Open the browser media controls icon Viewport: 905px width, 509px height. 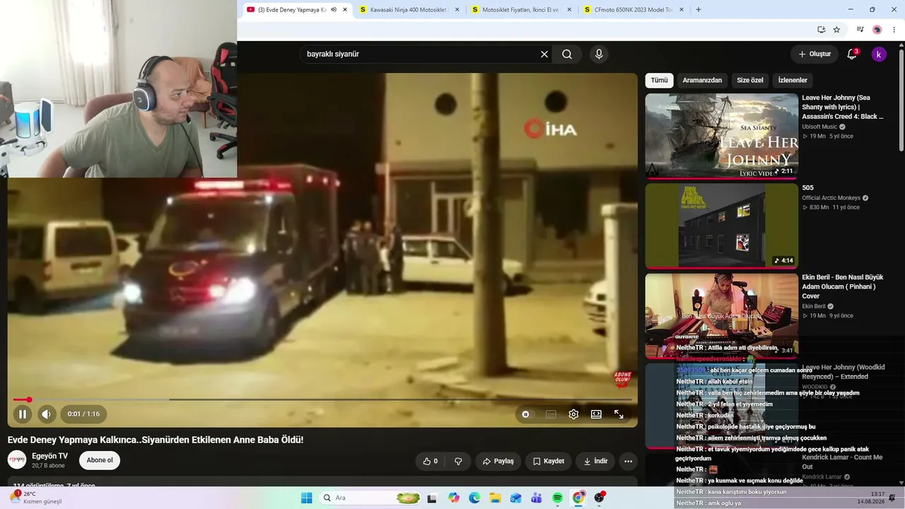point(860,30)
